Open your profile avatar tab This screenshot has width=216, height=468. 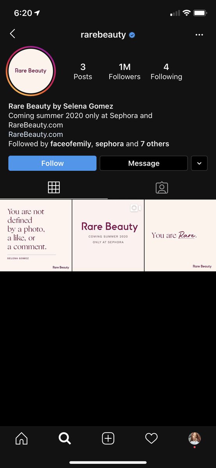coord(195,439)
